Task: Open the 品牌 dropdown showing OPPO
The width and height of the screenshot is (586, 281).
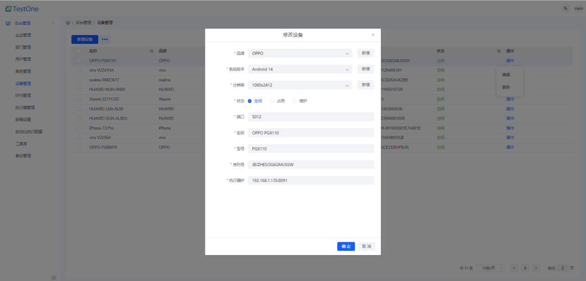Action: [x=300, y=53]
